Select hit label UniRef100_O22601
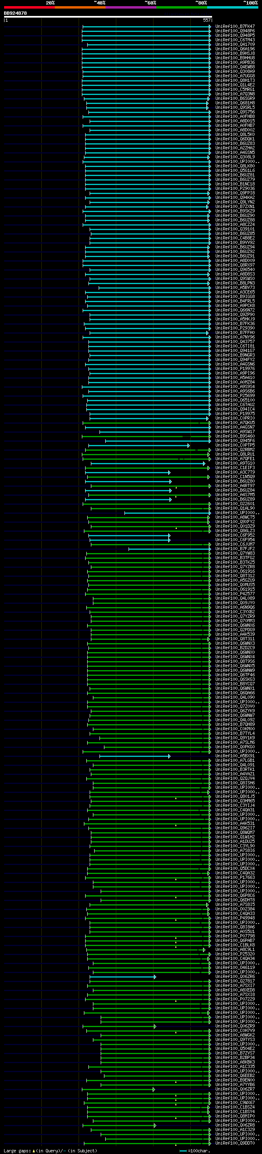This screenshot has height=1154, width=262. pos(235,504)
